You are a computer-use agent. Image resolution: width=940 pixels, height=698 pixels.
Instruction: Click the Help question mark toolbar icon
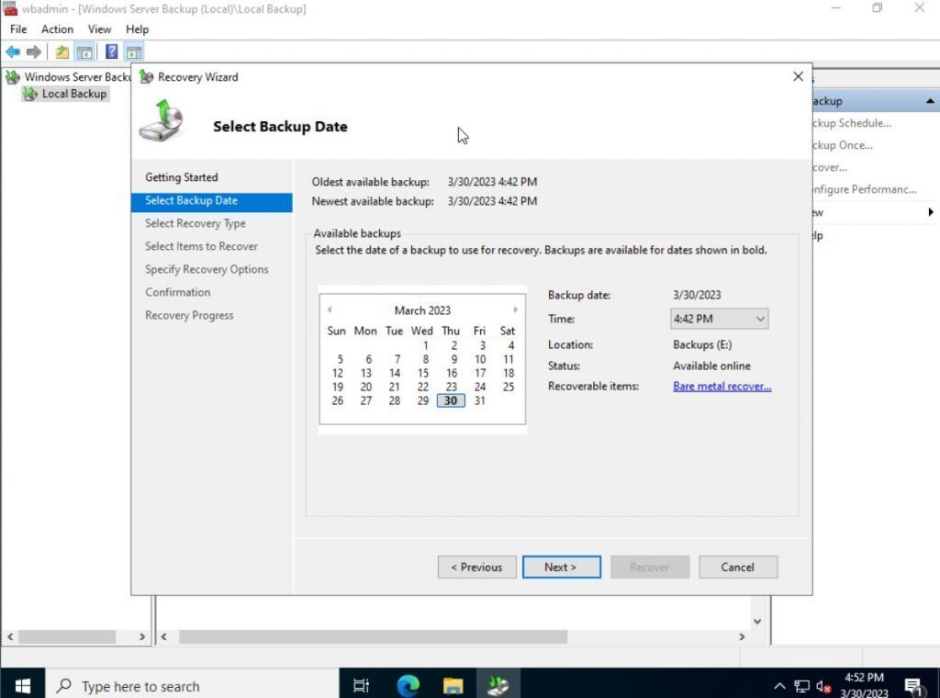111,51
